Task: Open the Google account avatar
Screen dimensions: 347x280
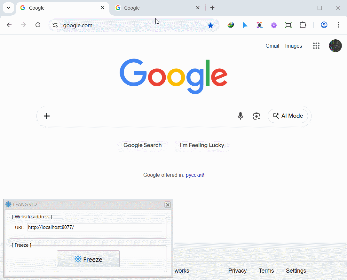Action: pos(335,46)
